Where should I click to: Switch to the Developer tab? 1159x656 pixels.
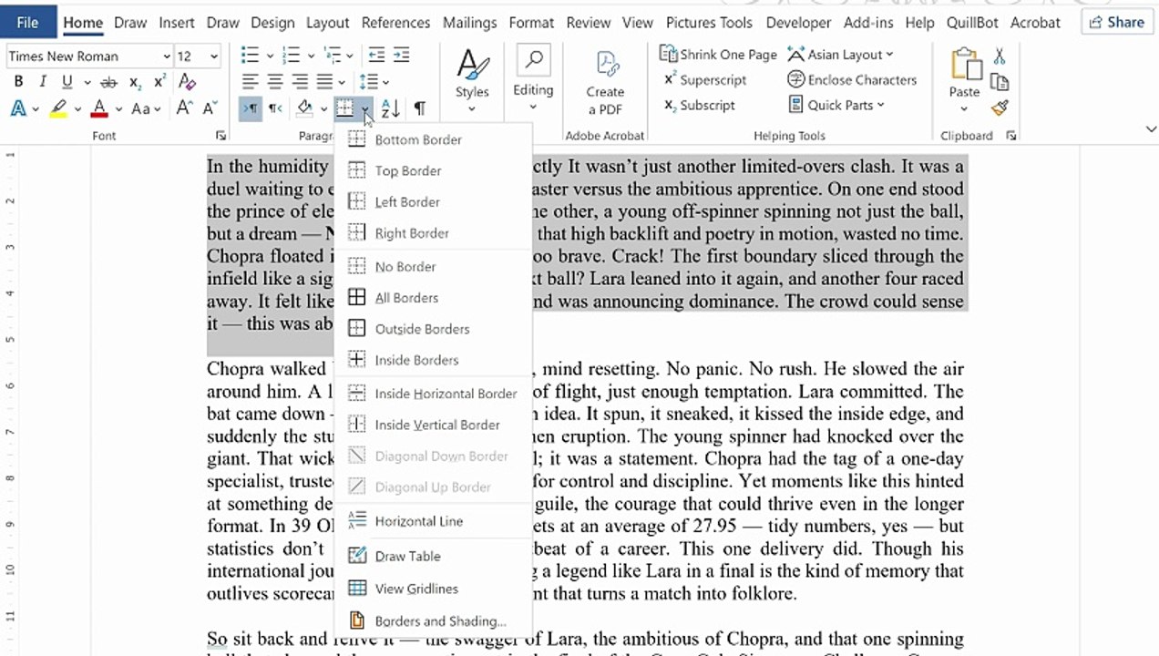tap(799, 22)
